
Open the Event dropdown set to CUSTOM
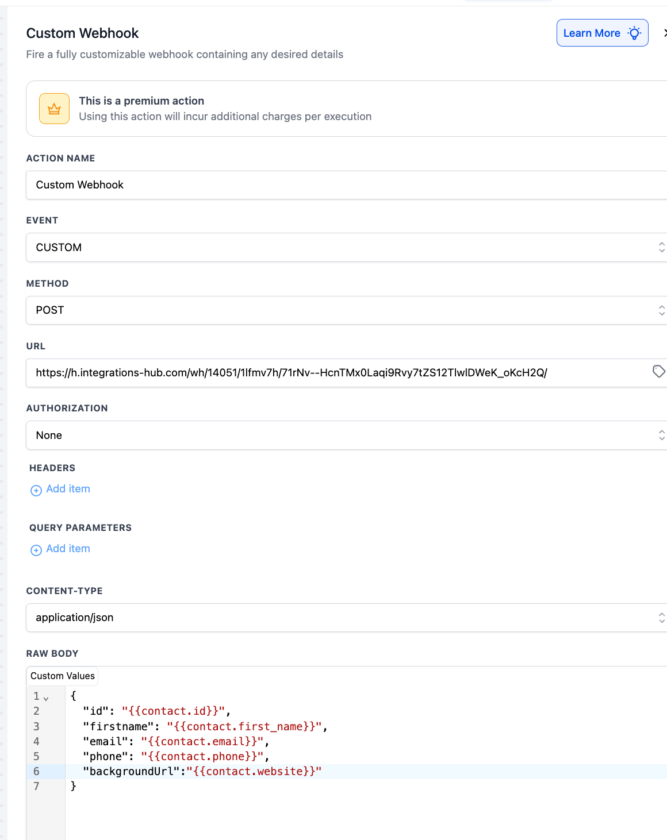(x=347, y=248)
